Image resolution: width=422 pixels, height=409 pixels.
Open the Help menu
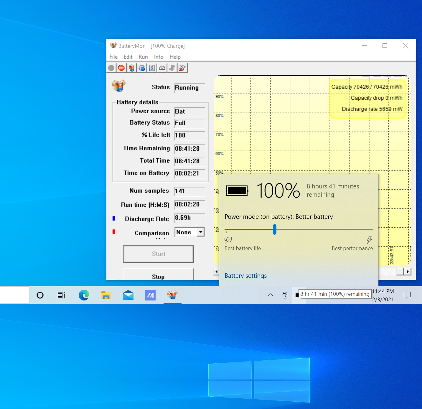pyautogui.click(x=175, y=57)
